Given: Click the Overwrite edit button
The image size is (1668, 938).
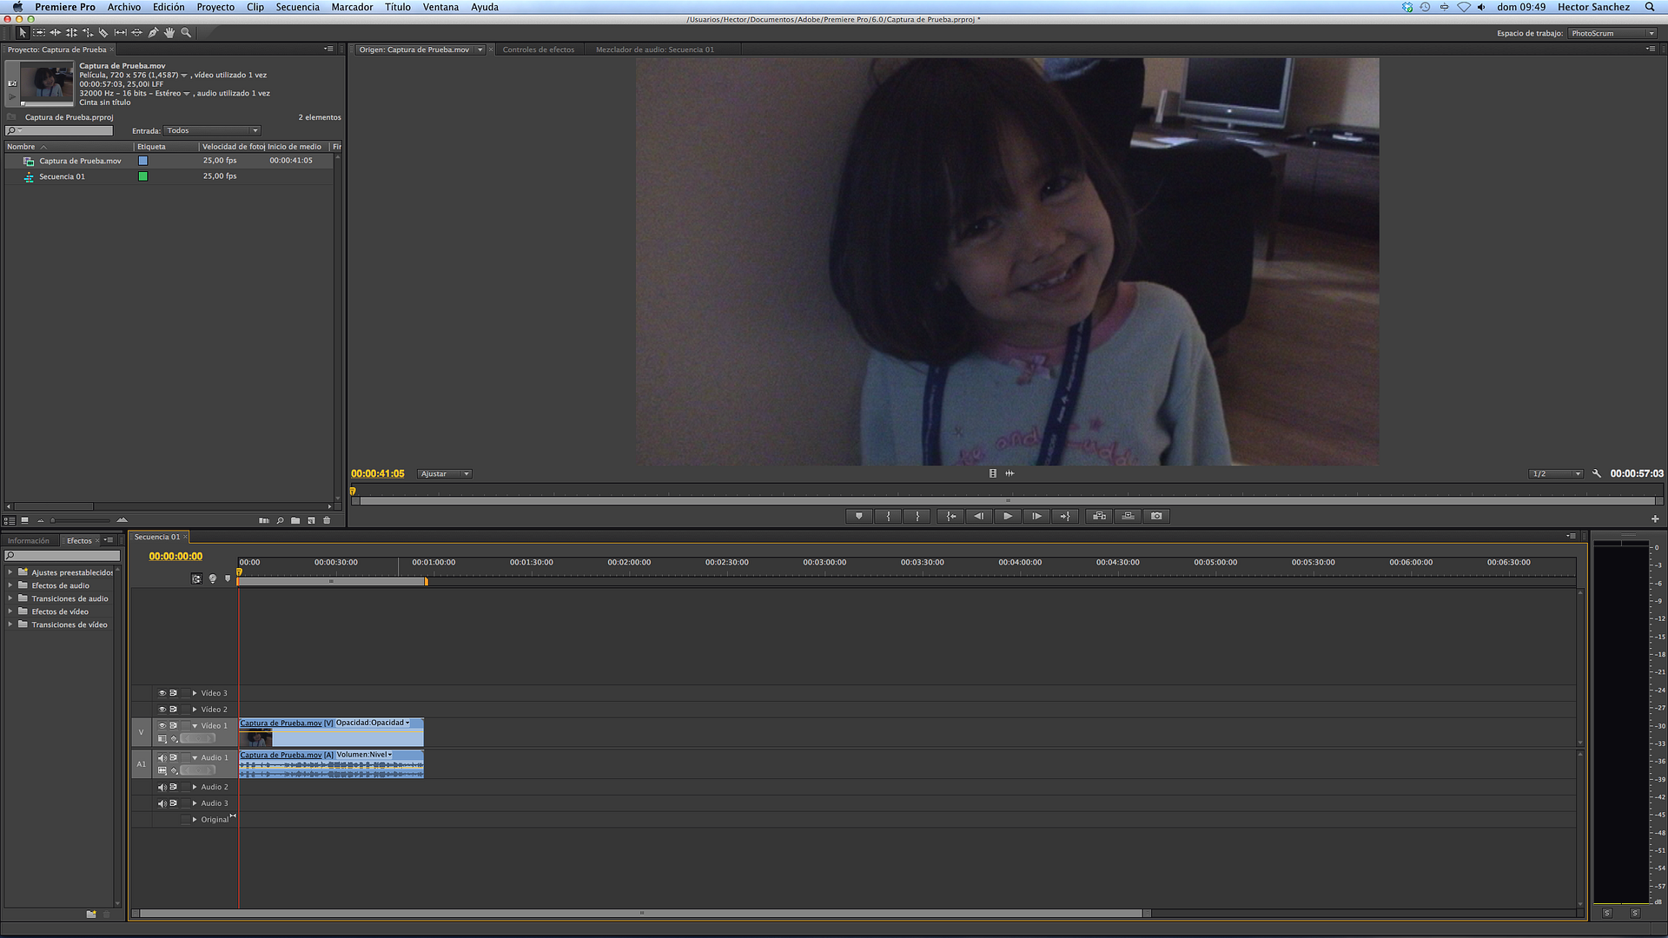Looking at the screenshot, I should [1128, 516].
